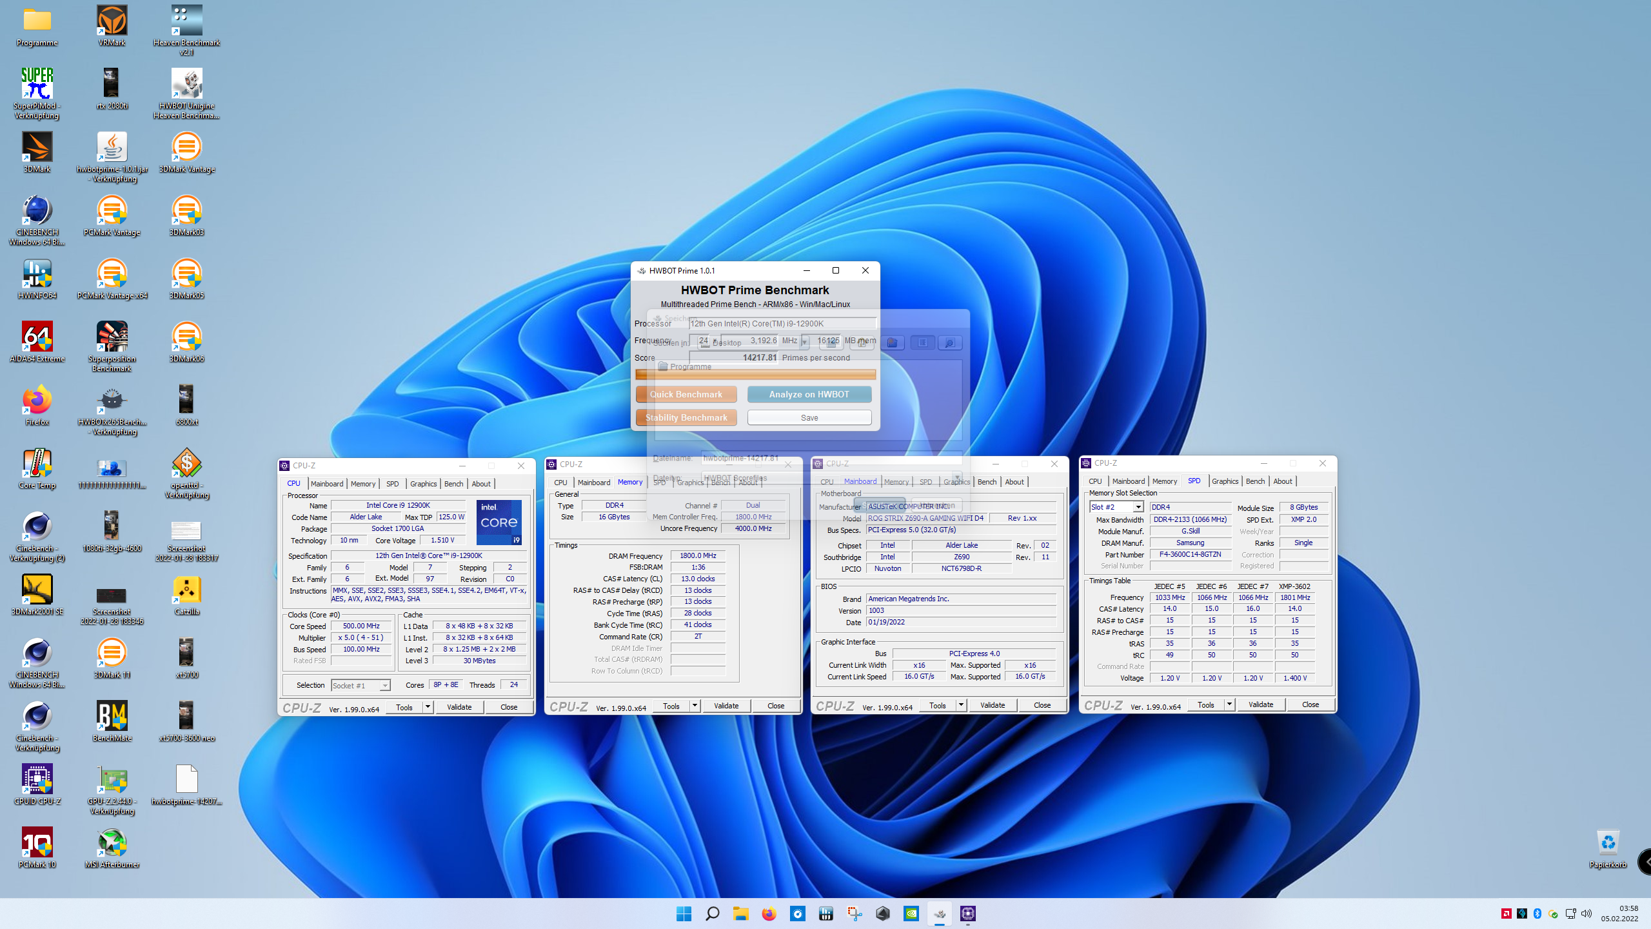The width and height of the screenshot is (1651, 929).
Task: Click the AMD Radeon tray icon
Action: coord(1507,914)
